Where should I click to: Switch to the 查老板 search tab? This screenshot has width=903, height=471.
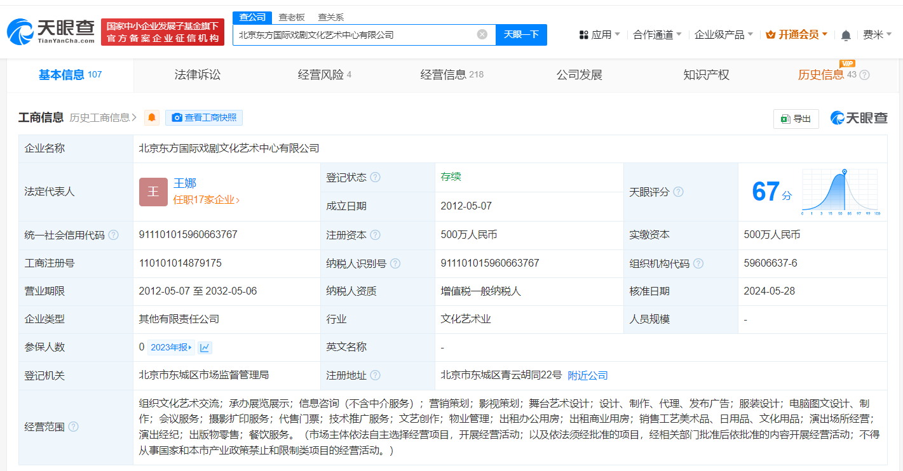292,17
